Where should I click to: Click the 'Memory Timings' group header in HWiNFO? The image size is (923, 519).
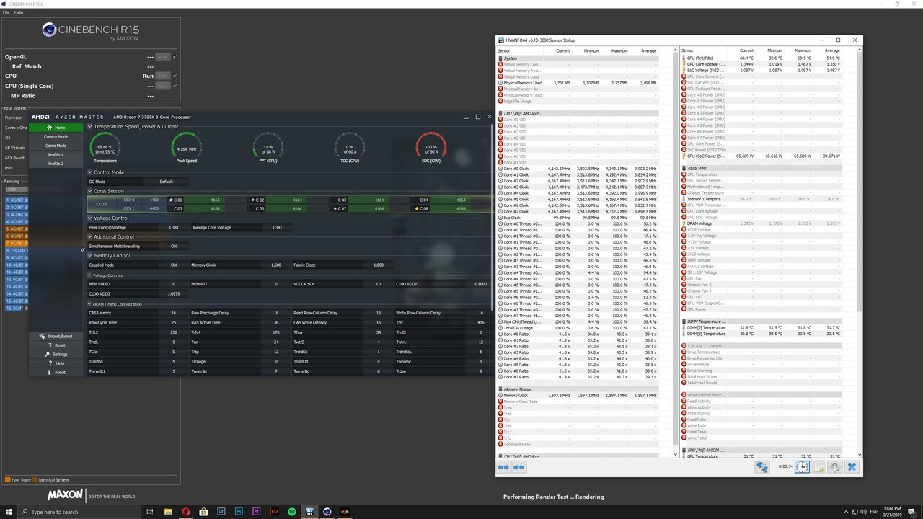pos(578,389)
